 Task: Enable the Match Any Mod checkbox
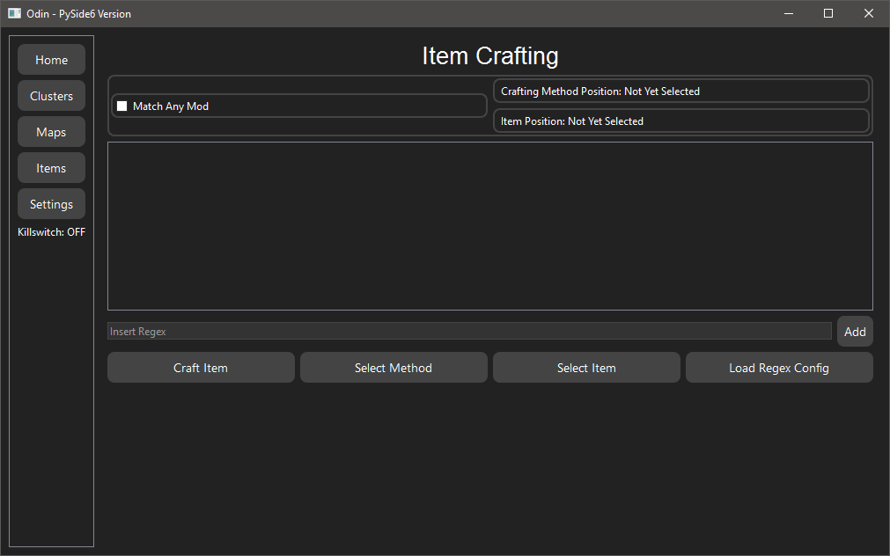pyautogui.click(x=122, y=106)
